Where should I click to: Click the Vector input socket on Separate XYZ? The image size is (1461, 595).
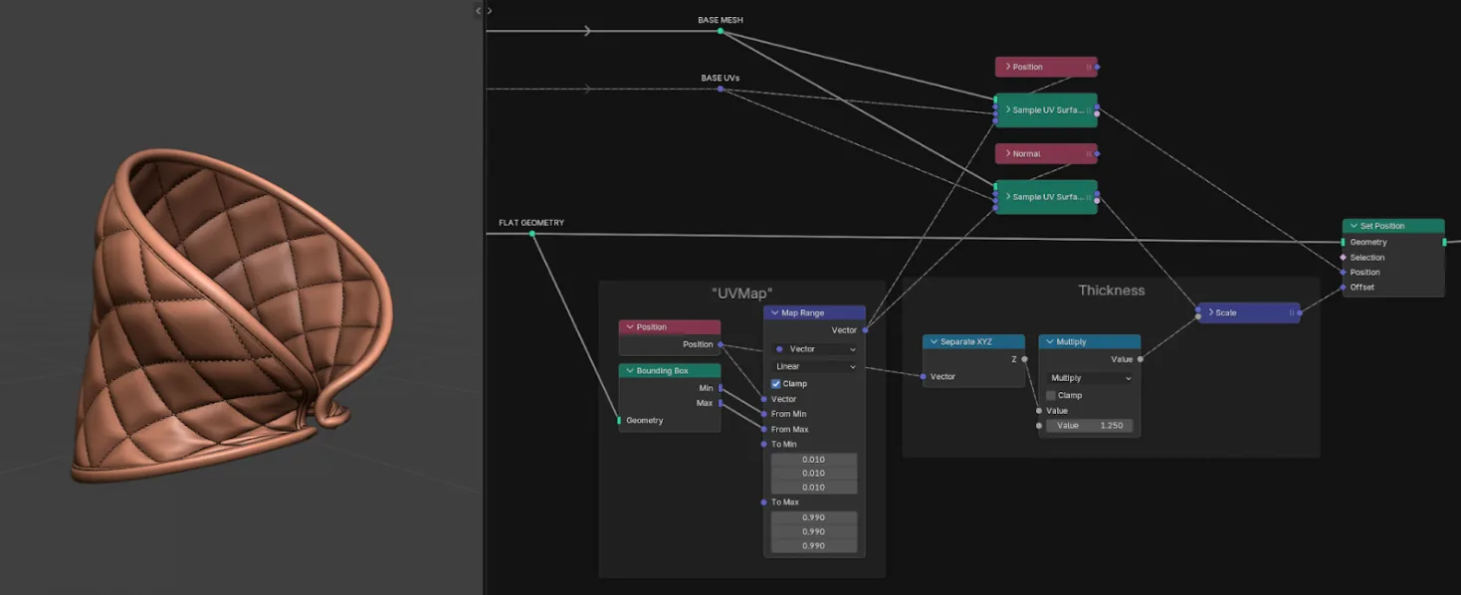(924, 376)
